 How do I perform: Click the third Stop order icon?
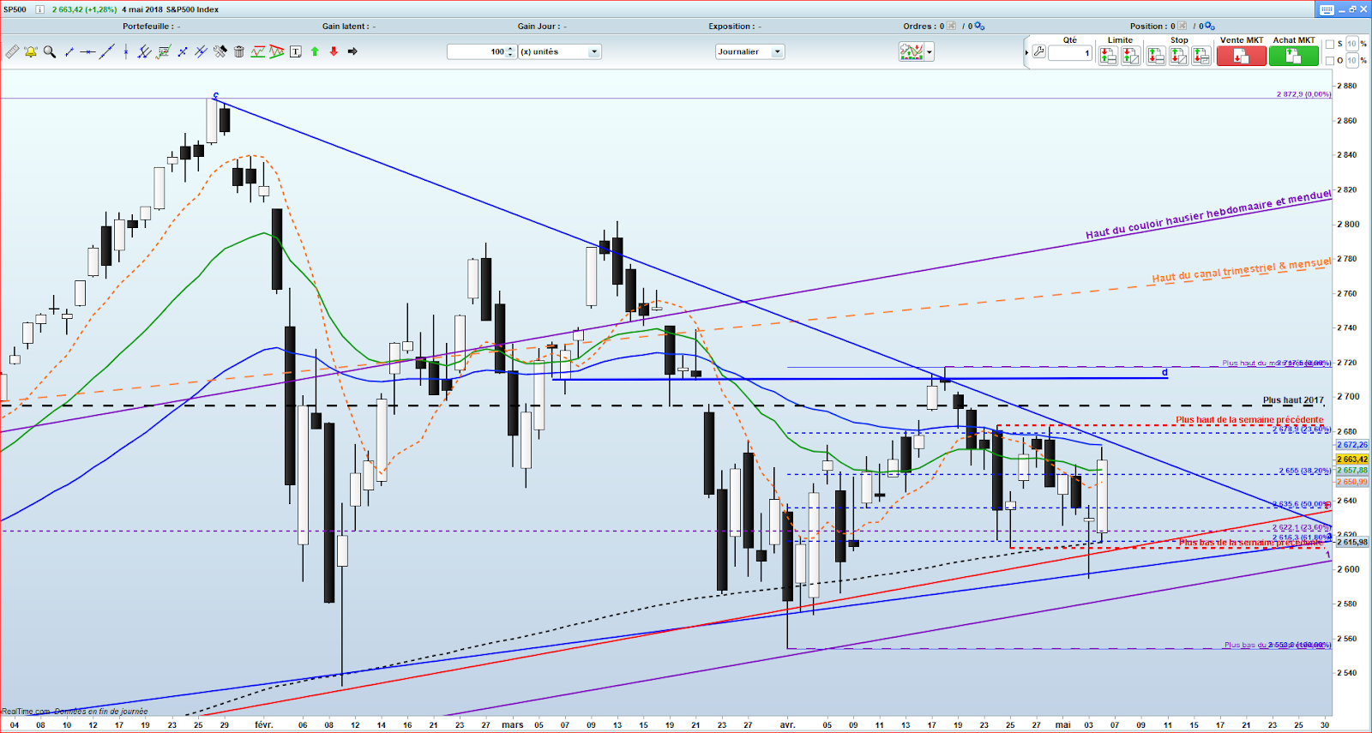point(1200,56)
